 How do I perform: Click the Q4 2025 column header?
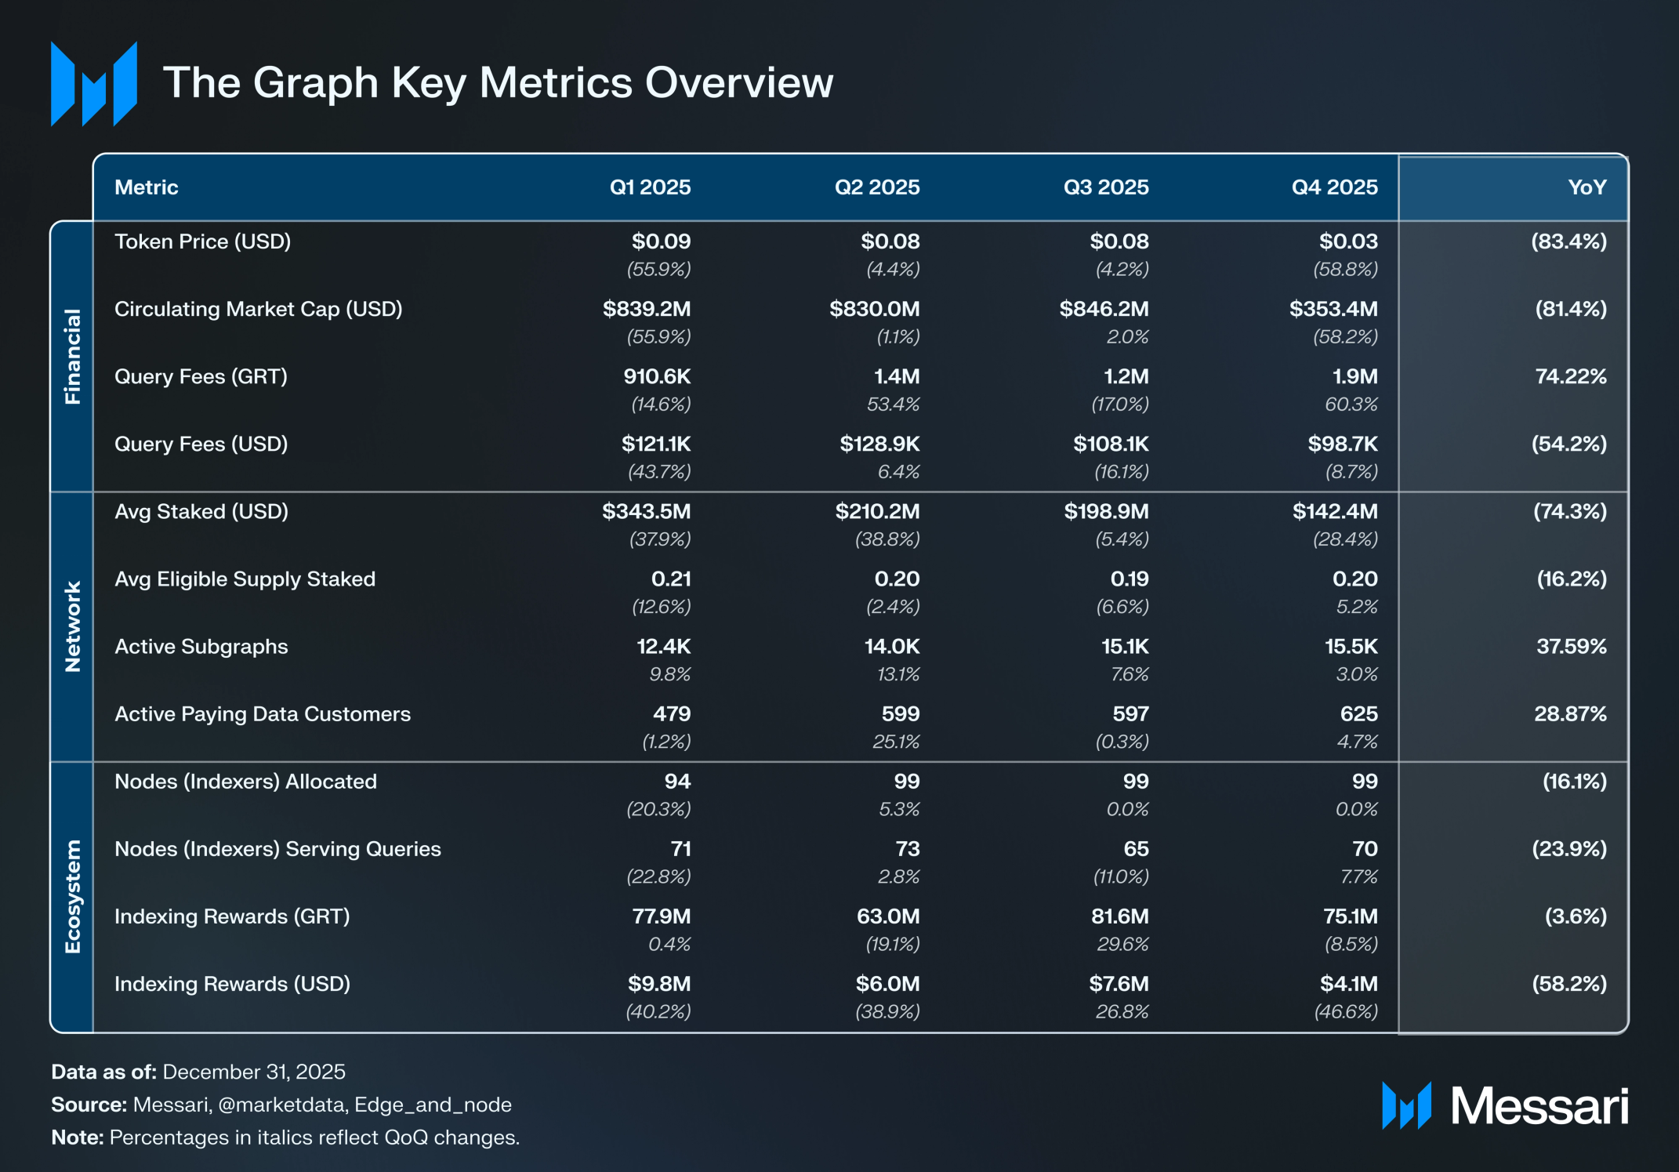pyautogui.click(x=1334, y=187)
